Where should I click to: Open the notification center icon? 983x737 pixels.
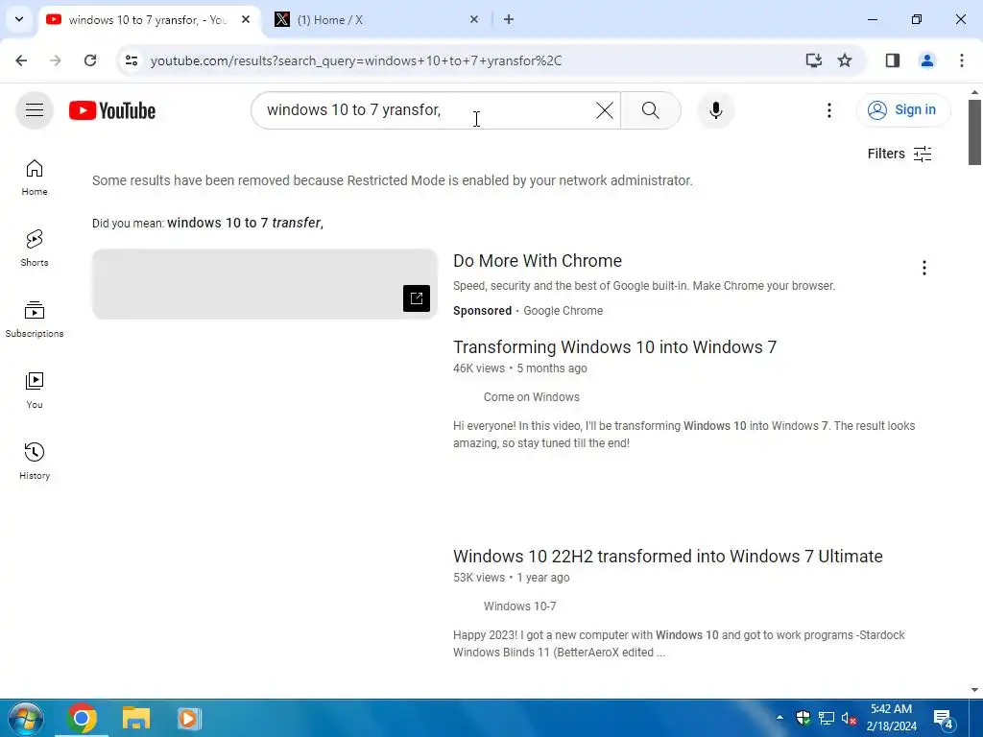[944, 718]
